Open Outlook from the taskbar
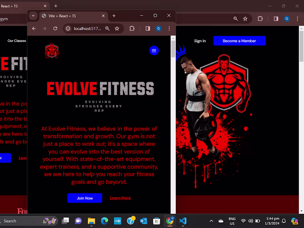Screen dimensions: 304x228 [x=143, y=221]
